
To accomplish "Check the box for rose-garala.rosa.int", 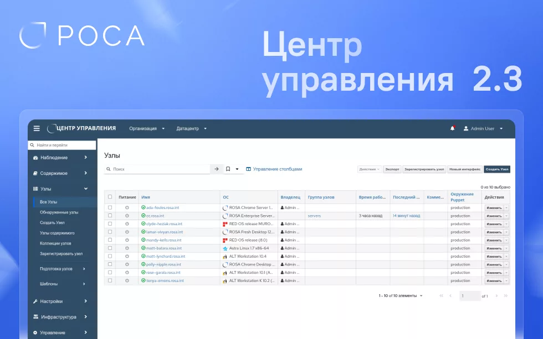I will (x=110, y=272).
